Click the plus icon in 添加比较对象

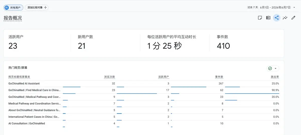coord(45,7)
